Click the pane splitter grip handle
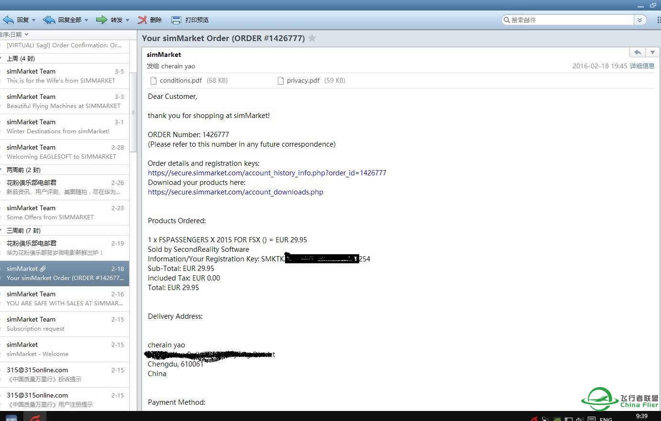This screenshot has height=421, width=661. 133,113
